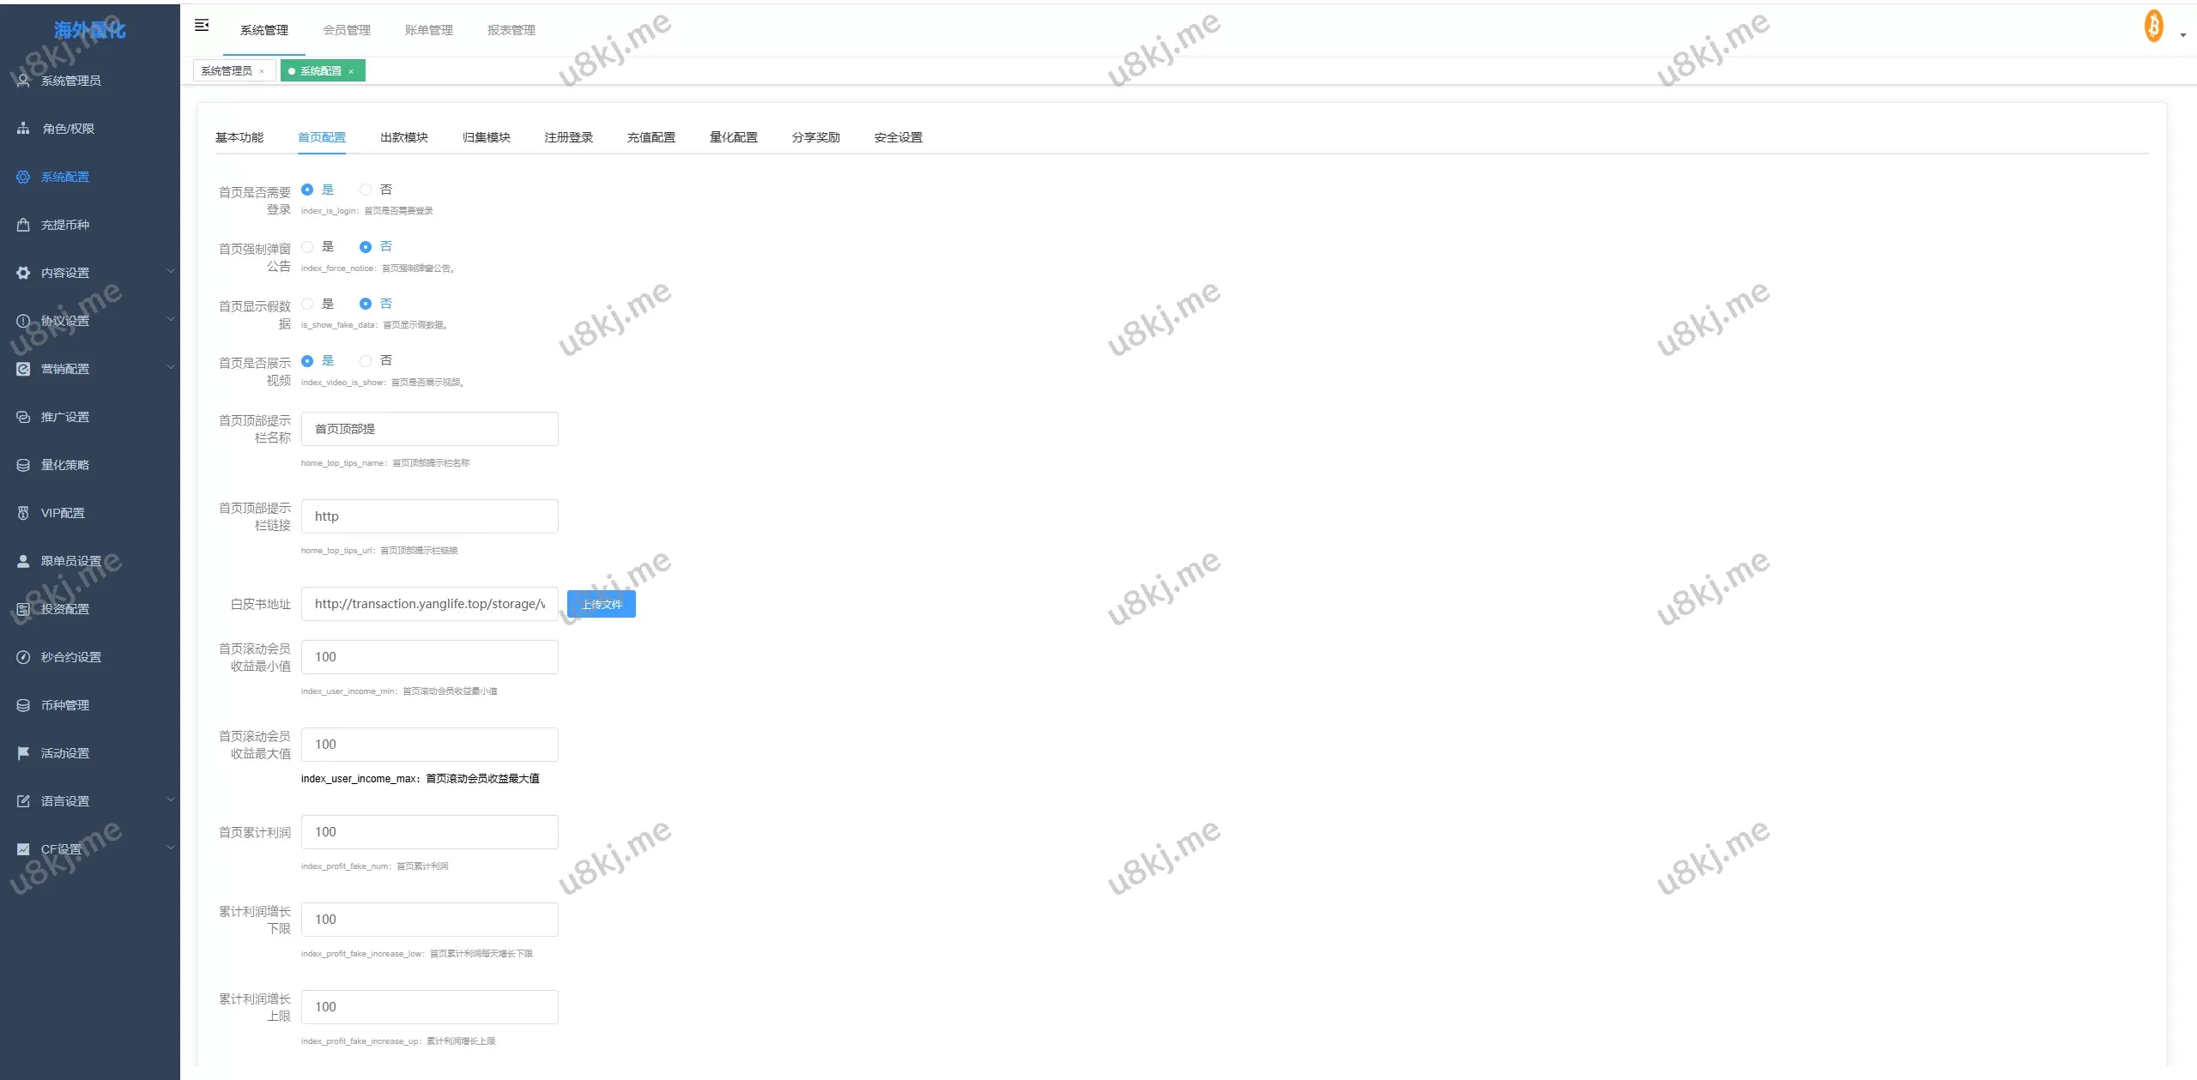Click the 角色/权限 sidebar icon
Image resolution: width=2197 pixels, height=1080 pixels.
pyautogui.click(x=23, y=129)
